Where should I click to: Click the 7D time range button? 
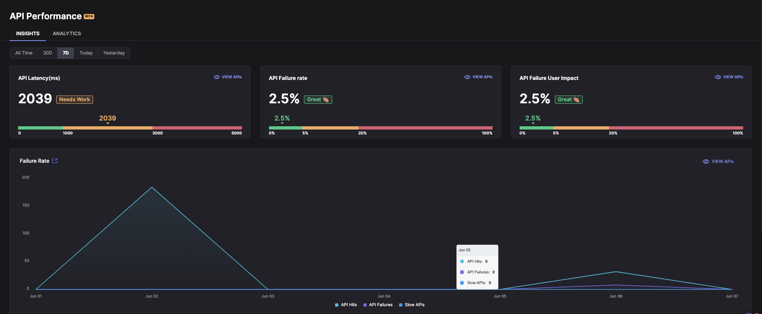(x=66, y=53)
